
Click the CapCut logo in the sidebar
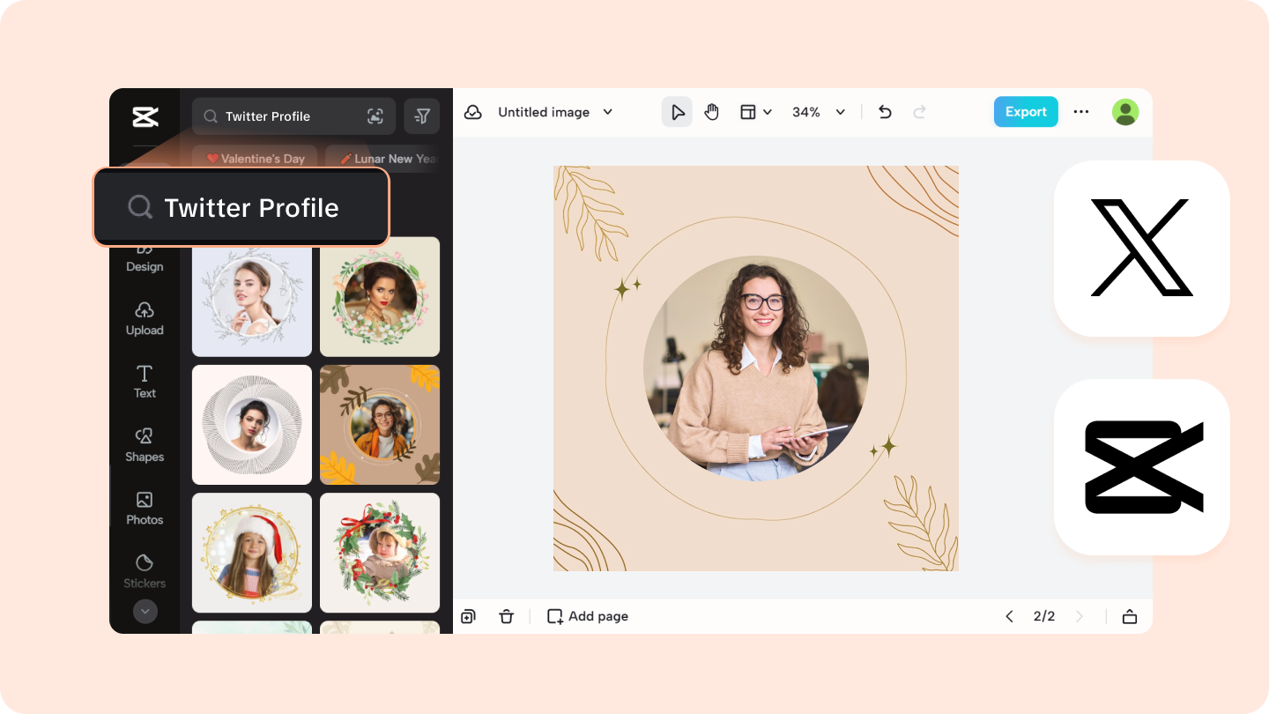[x=145, y=116]
